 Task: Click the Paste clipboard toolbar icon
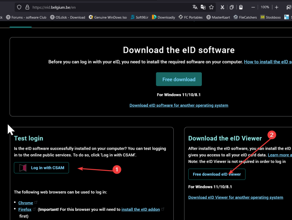click(241, 7)
